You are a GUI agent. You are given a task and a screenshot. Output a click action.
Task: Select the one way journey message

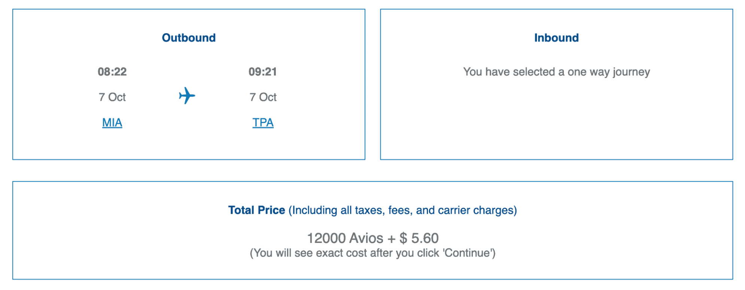coord(557,72)
